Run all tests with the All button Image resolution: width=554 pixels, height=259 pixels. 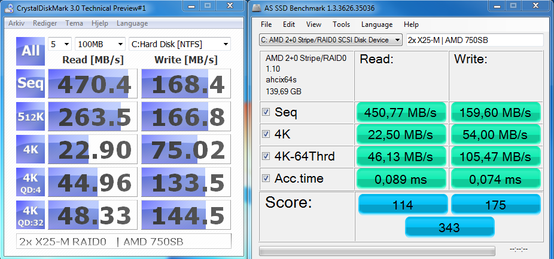[31, 51]
